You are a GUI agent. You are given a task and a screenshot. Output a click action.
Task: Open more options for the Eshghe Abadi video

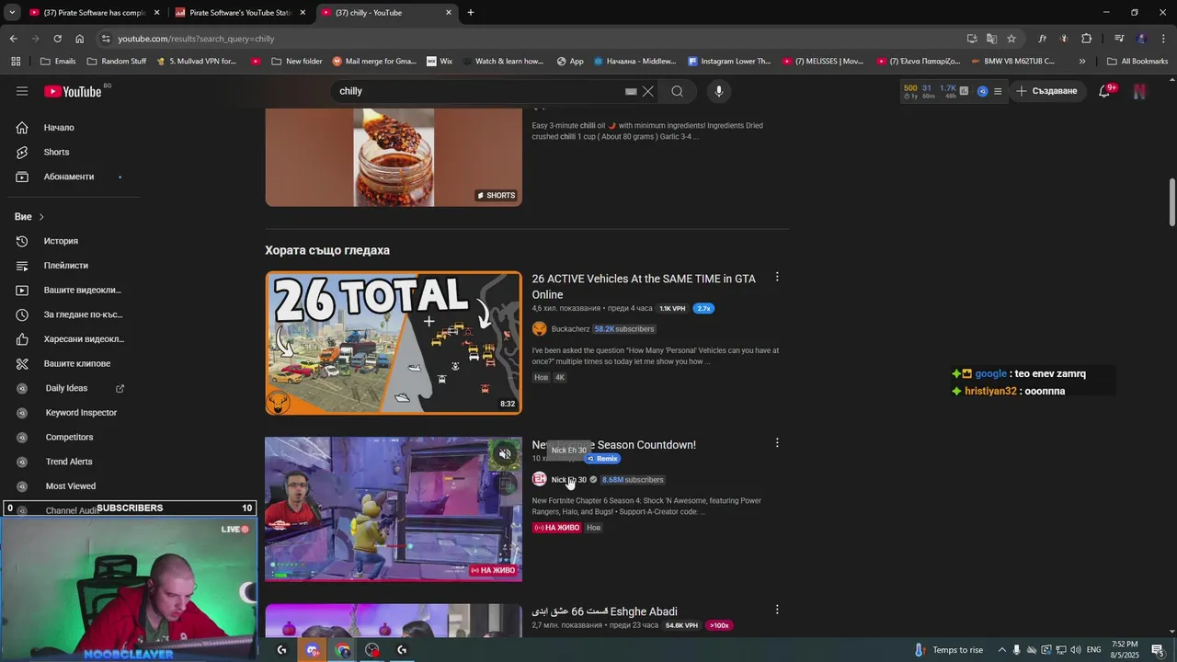(x=777, y=610)
